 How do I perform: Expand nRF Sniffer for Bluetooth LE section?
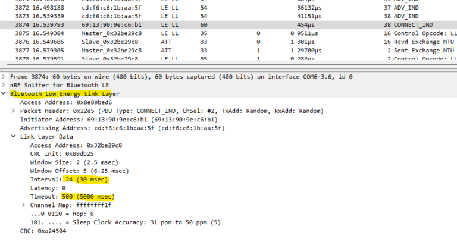[x=4, y=85]
